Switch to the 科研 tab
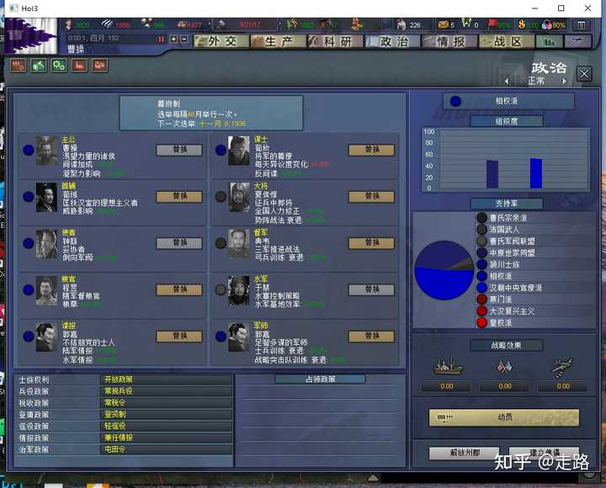606x488 pixels. [x=335, y=41]
